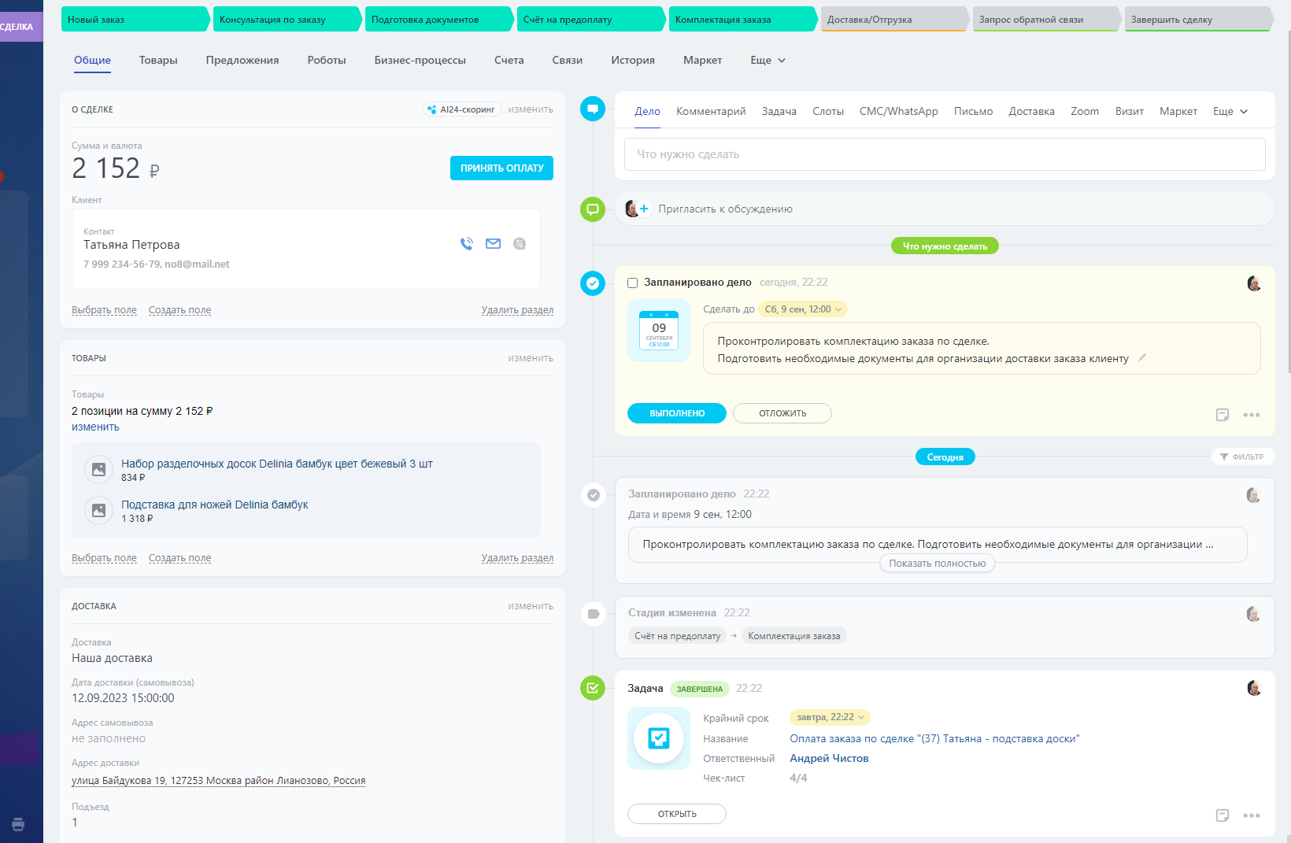Select the Комментарий tab in timeline
The width and height of the screenshot is (1291, 843).
coord(710,112)
